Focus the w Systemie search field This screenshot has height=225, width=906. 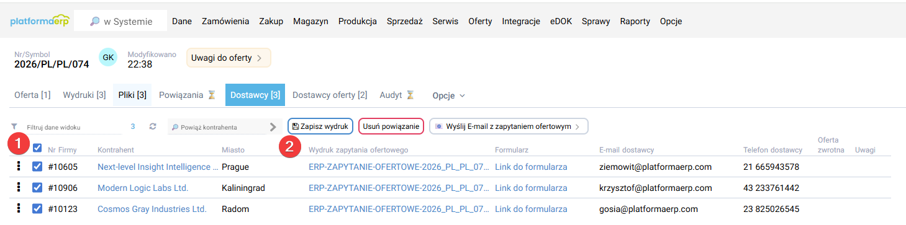120,21
